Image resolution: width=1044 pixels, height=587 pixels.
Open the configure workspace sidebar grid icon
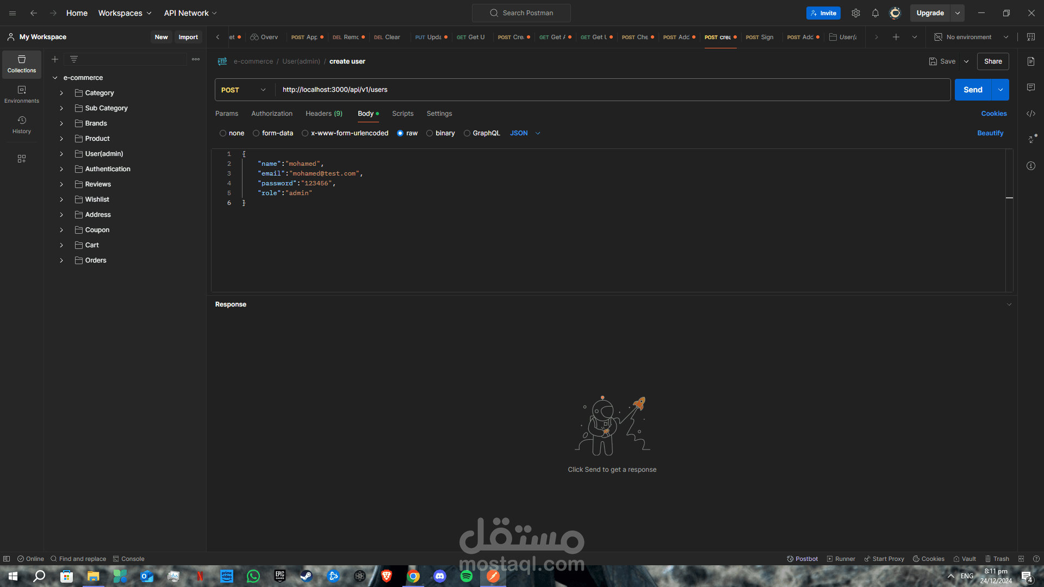pyautogui.click(x=22, y=159)
